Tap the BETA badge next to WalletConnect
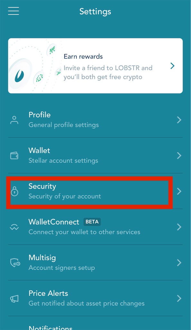Viewport: 191px width, 330px height. tap(92, 222)
